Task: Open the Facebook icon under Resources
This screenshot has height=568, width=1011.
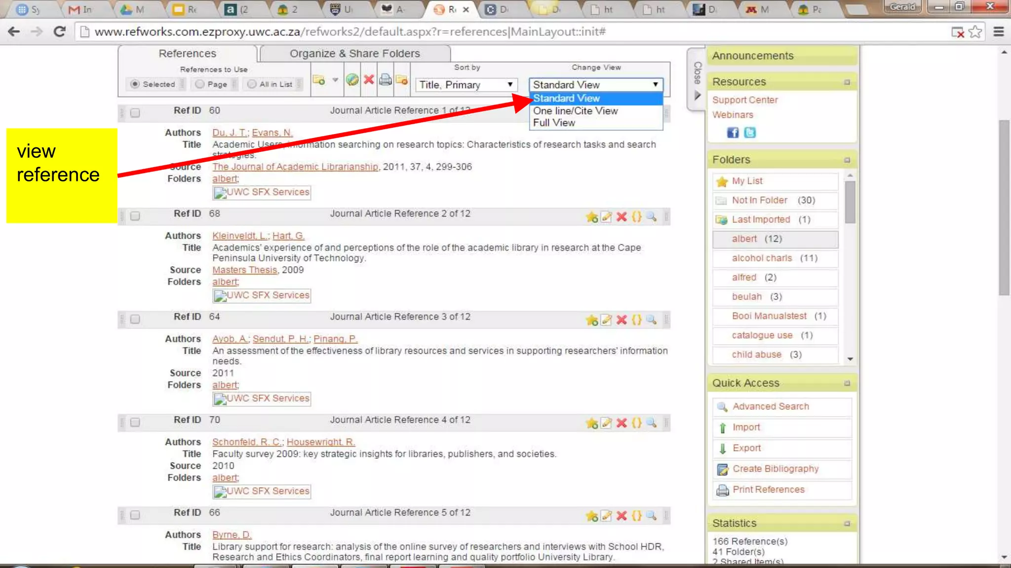Action: click(x=733, y=133)
